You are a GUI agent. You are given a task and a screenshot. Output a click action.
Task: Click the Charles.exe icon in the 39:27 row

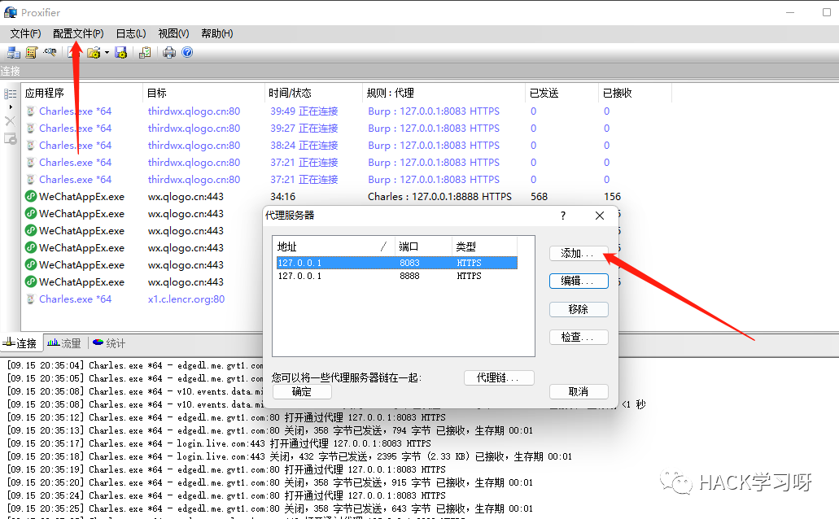click(x=30, y=129)
